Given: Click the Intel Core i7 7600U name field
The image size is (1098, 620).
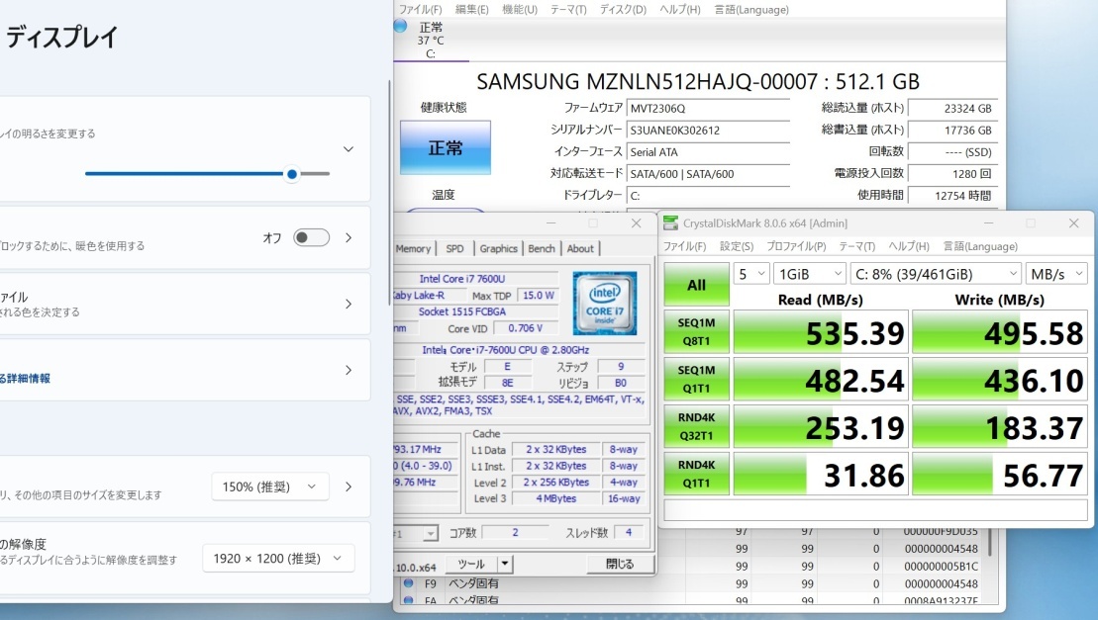Looking at the screenshot, I should [x=475, y=278].
